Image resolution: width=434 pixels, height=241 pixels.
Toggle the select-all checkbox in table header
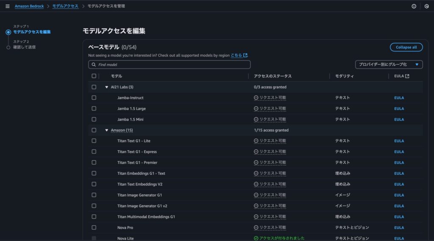[94, 76]
